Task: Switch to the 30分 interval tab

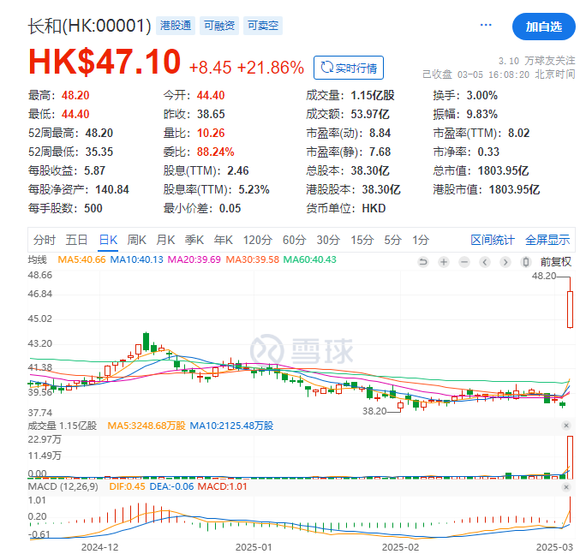Action: (328, 240)
